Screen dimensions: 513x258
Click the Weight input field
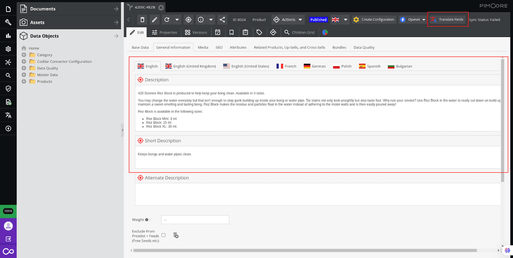click(x=195, y=220)
